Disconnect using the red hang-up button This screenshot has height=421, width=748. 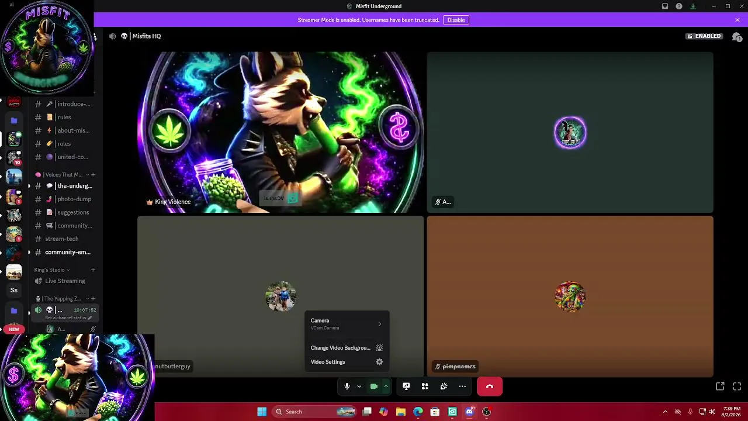coord(490,387)
